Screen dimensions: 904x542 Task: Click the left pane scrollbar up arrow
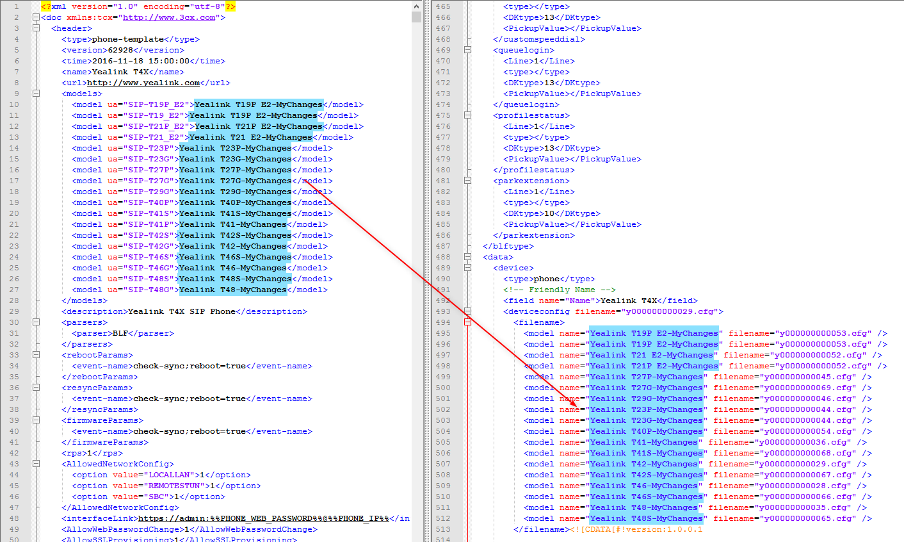(x=417, y=6)
